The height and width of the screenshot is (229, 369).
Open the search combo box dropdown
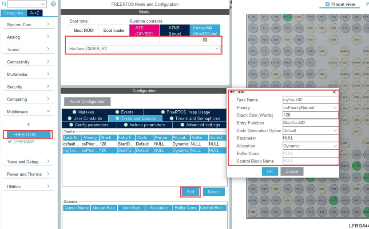point(43,4)
